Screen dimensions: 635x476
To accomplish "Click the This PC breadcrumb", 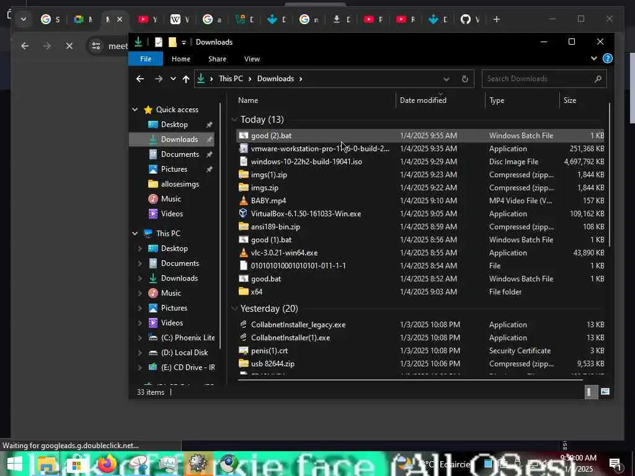I will tap(231, 79).
